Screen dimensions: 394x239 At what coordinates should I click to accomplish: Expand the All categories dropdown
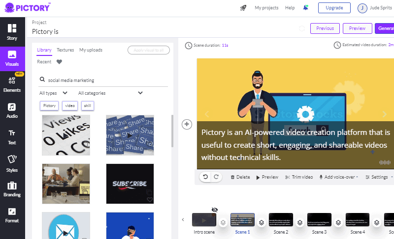[110, 93]
